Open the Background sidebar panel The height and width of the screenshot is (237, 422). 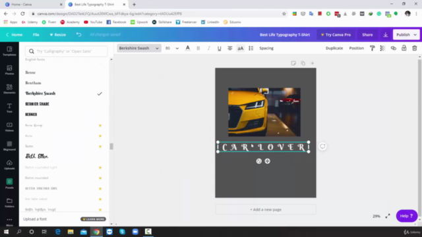[9, 146]
